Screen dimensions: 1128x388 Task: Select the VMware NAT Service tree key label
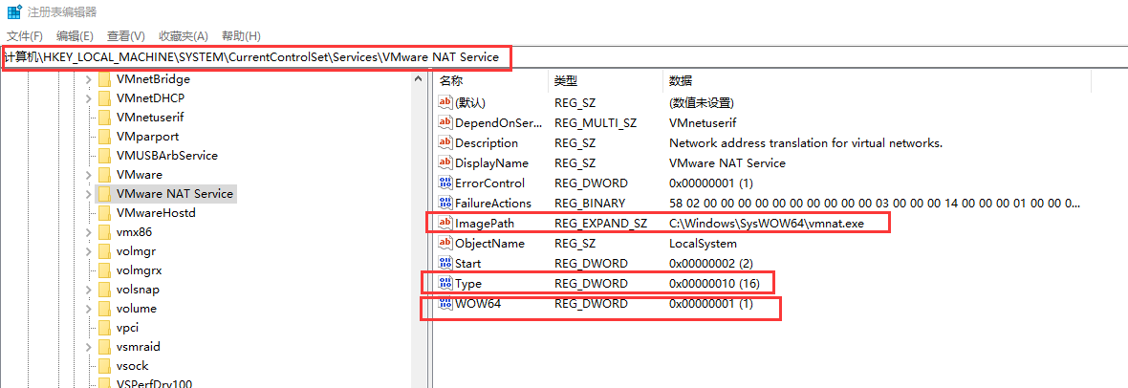pos(175,194)
